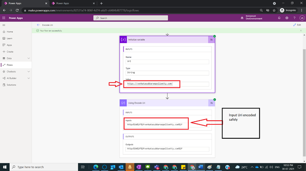Open the browser three-dot menu
Screen dimensions: 306x171
tap(302, 10)
